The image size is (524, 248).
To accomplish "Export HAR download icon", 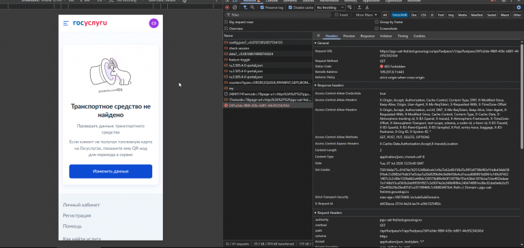I will coord(366,7).
